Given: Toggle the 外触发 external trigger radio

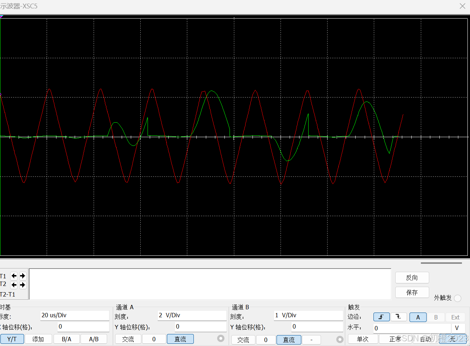Looking at the screenshot, I should pos(458,298).
